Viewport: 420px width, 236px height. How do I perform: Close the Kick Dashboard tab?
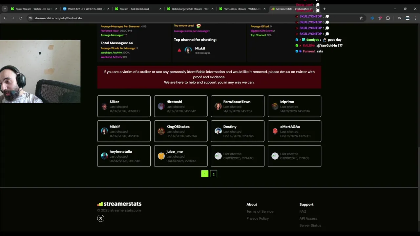tap(160, 9)
